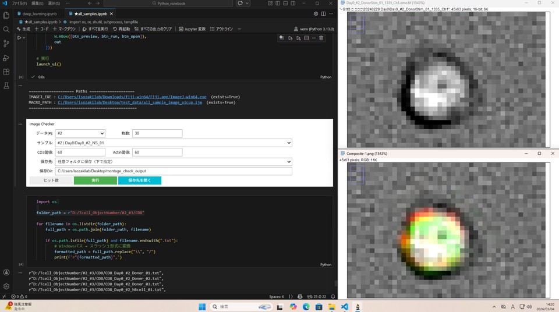Click the Actin閾値 input field

point(157,153)
